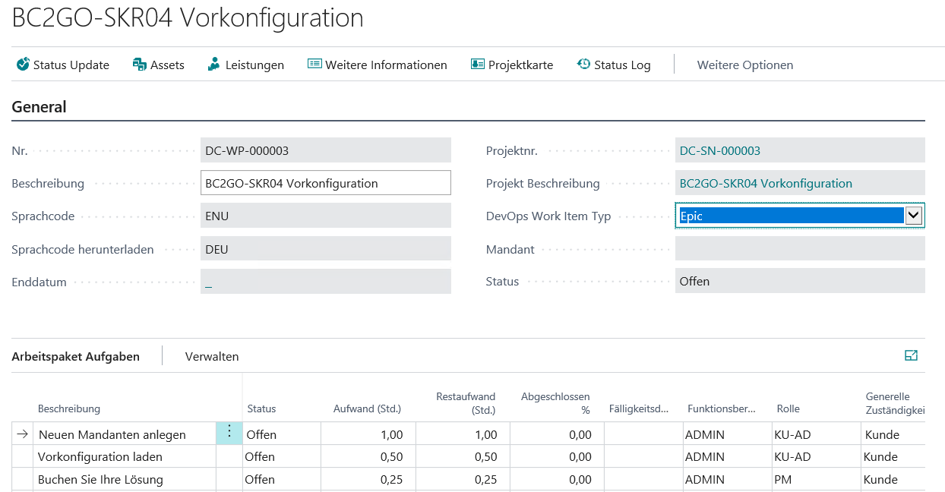The height and width of the screenshot is (492, 945).
Task: Open Leistungen action
Action: 246,65
